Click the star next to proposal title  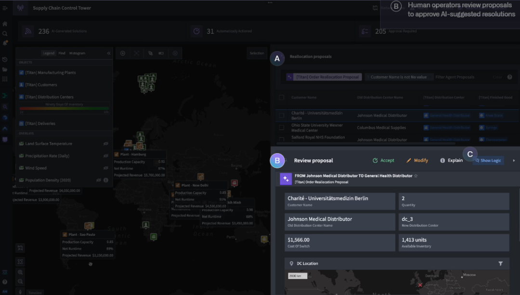point(416,176)
